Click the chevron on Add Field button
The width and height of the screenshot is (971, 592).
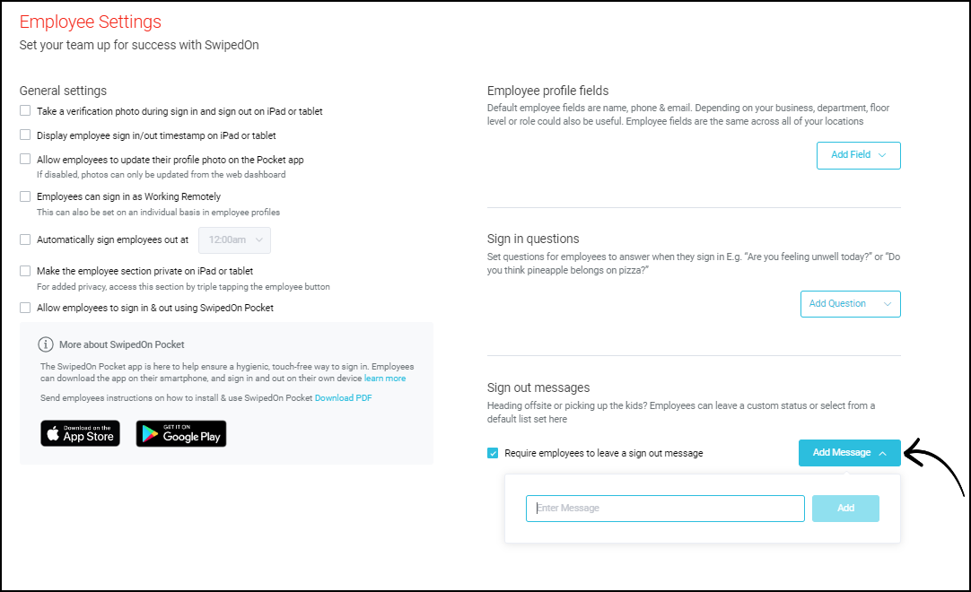[x=882, y=155]
